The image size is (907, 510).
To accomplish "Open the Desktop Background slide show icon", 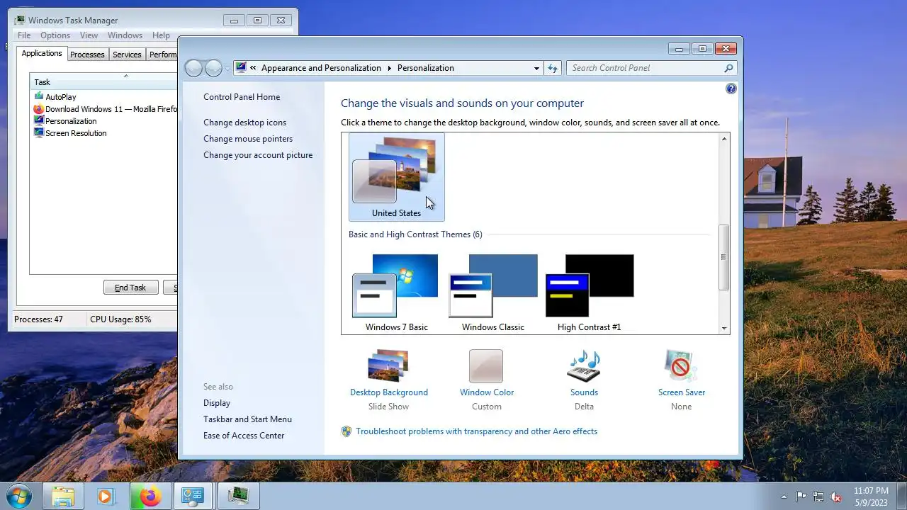I will 388,366.
